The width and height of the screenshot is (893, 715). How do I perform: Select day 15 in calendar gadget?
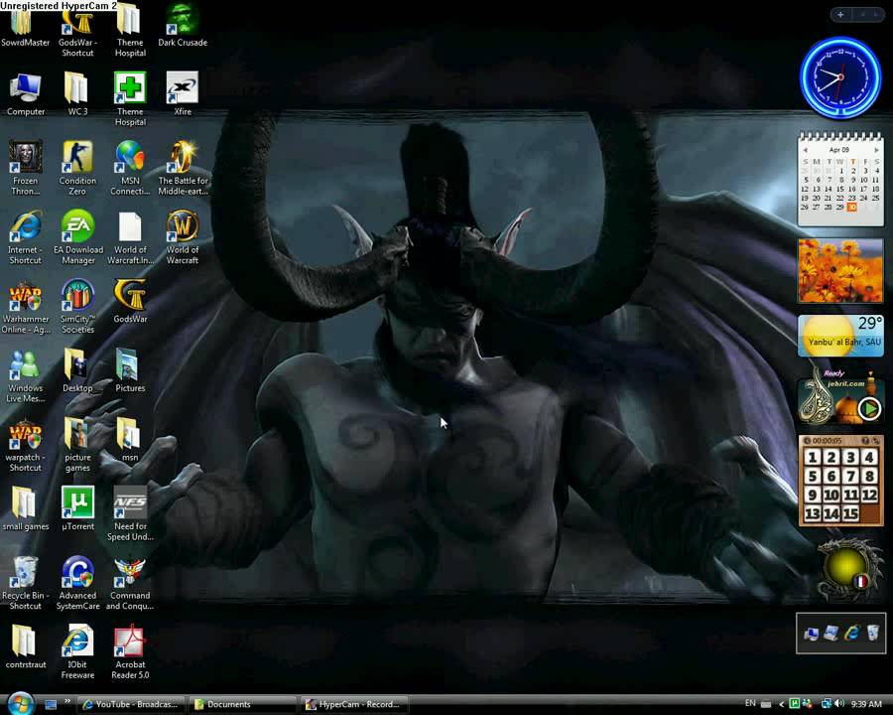point(840,189)
